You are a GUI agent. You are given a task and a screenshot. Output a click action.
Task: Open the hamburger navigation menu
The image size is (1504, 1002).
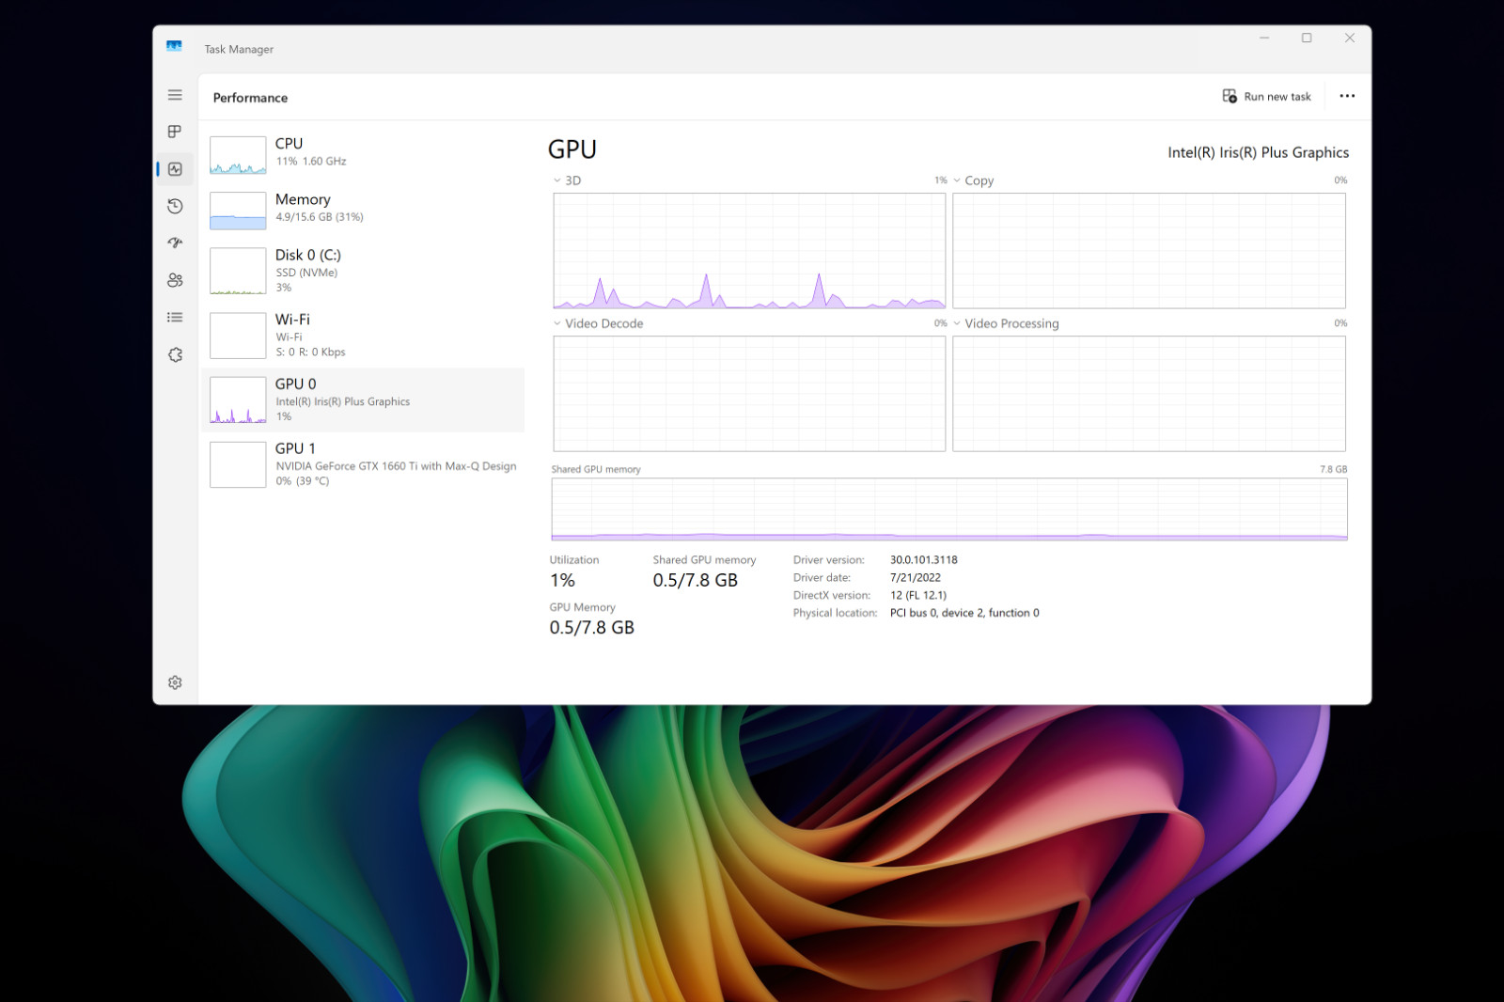(175, 95)
